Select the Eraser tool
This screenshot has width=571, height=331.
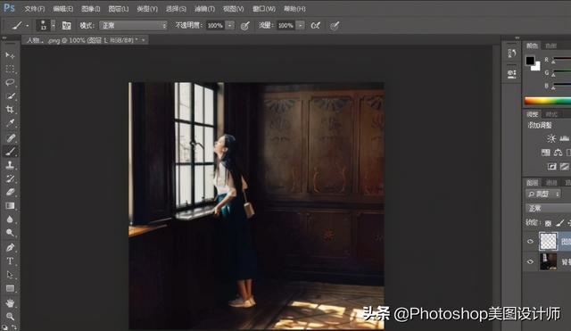[10, 192]
